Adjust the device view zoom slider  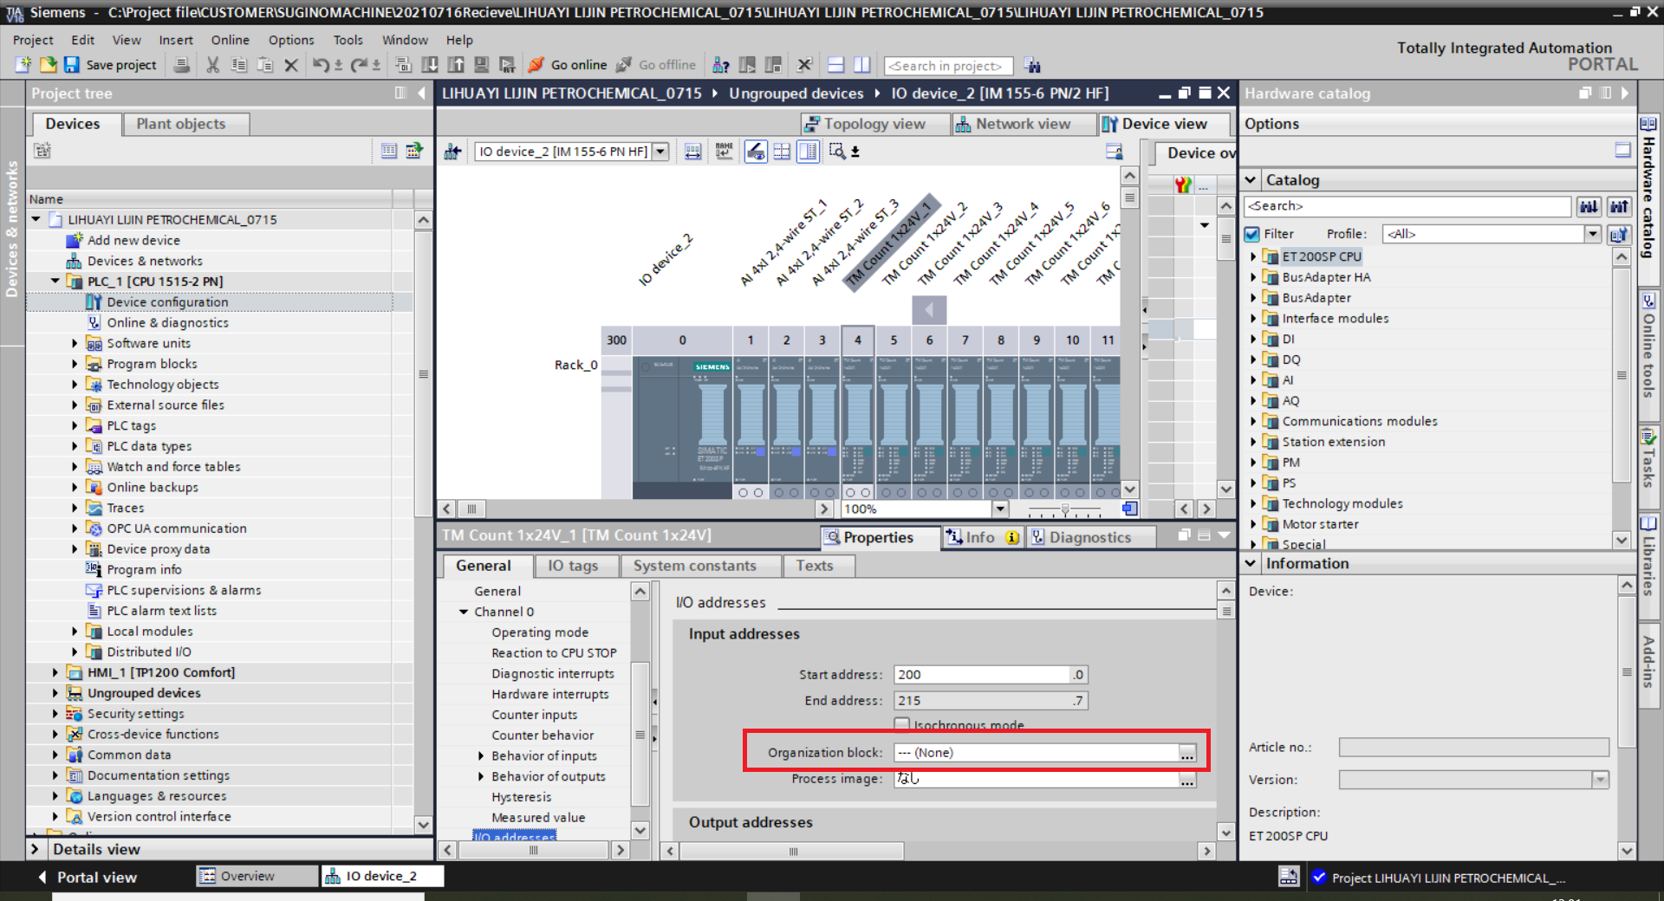click(x=1065, y=509)
